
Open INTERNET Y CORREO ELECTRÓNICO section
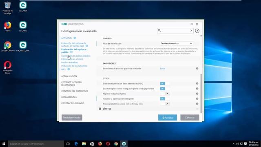click(71, 84)
